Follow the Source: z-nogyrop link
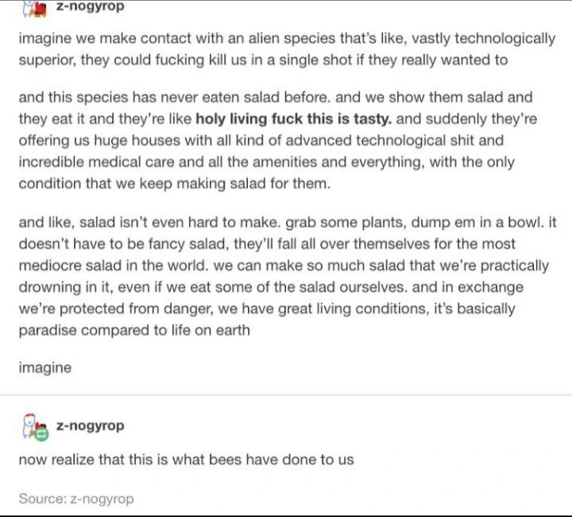This screenshot has height=517, width=572. [76, 499]
